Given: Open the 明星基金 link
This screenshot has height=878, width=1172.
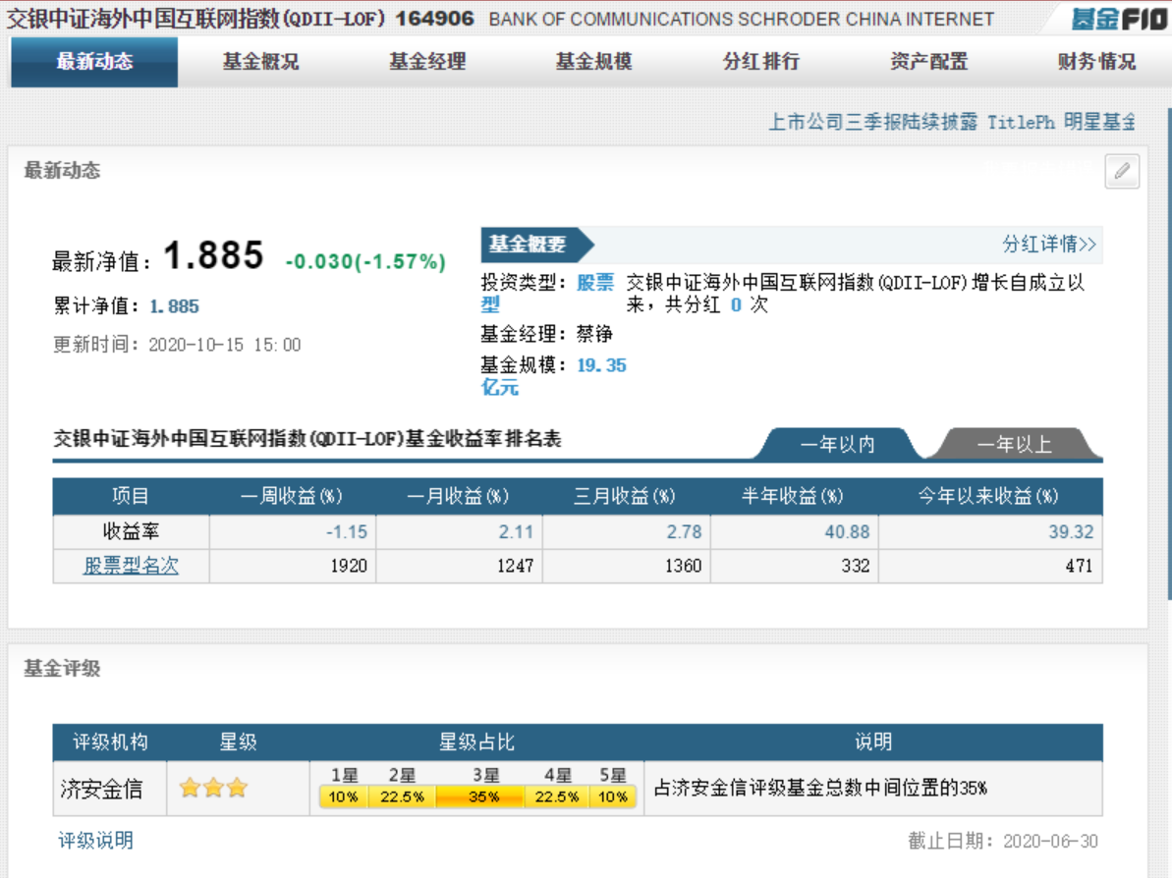Looking at the screenshot, I should coord(1099,123).
